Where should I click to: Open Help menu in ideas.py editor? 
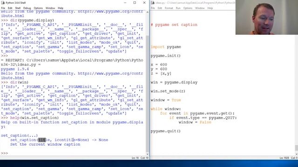[210, 8]
